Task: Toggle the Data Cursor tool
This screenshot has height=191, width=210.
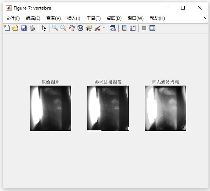Action: (x=89, y=28)
